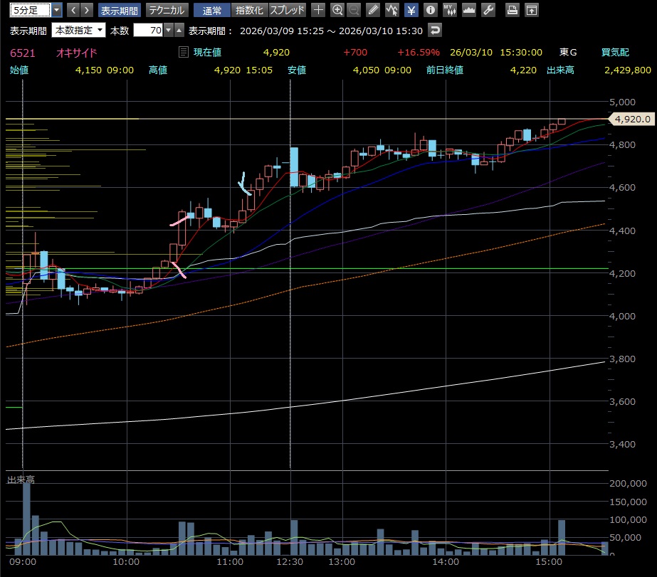Toggle 指数化 indexed display mode
657x577 pixels.
(x=249, y=10)
